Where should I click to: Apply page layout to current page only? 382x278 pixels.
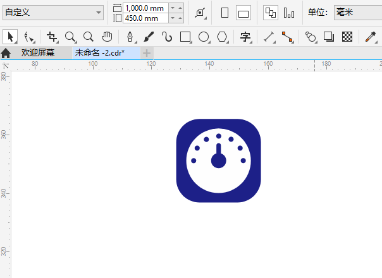[x=289, y=13]
